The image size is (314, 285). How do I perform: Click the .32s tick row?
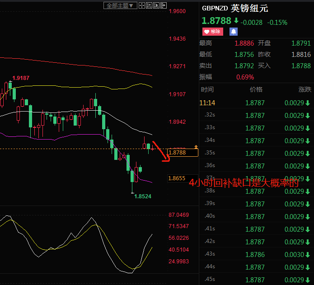[256, 115]
